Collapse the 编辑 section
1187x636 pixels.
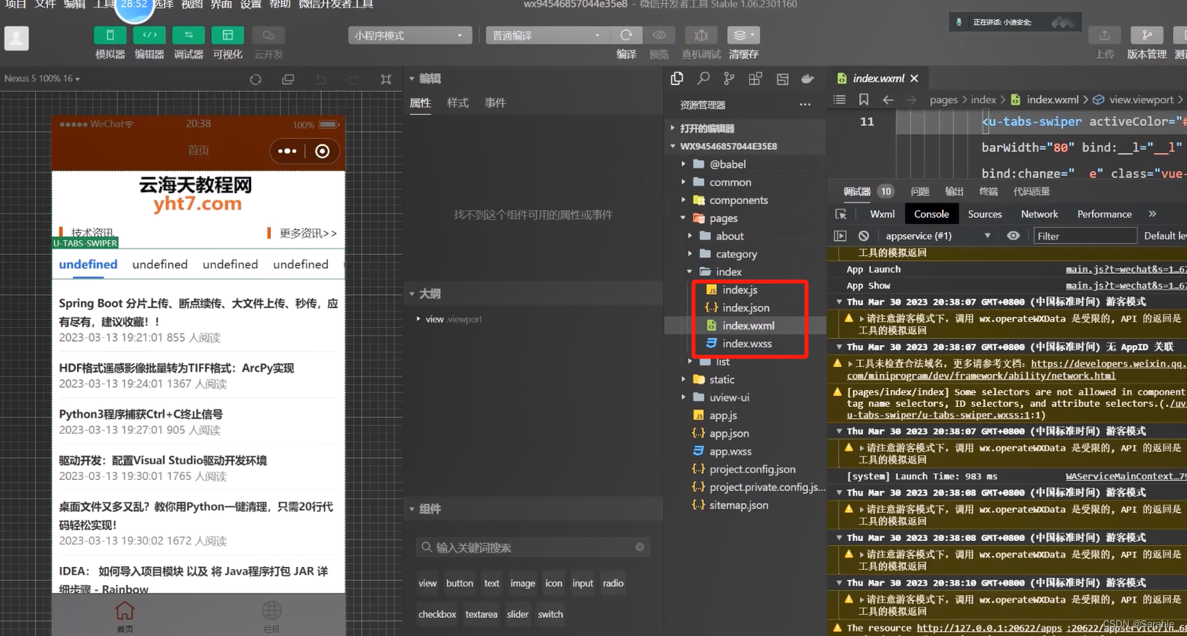pyautogui.click(x=412, y=78)
